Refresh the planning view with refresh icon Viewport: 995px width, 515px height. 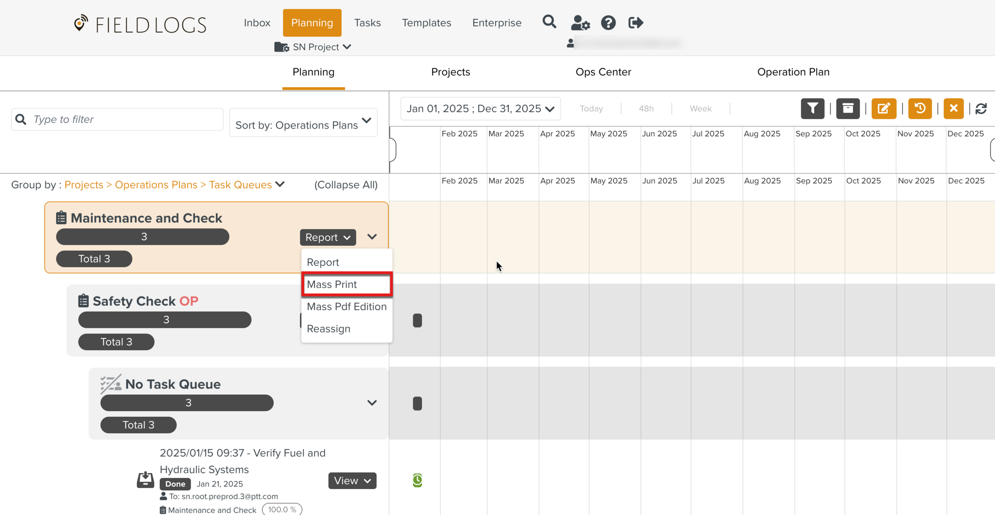click(981, 109)
